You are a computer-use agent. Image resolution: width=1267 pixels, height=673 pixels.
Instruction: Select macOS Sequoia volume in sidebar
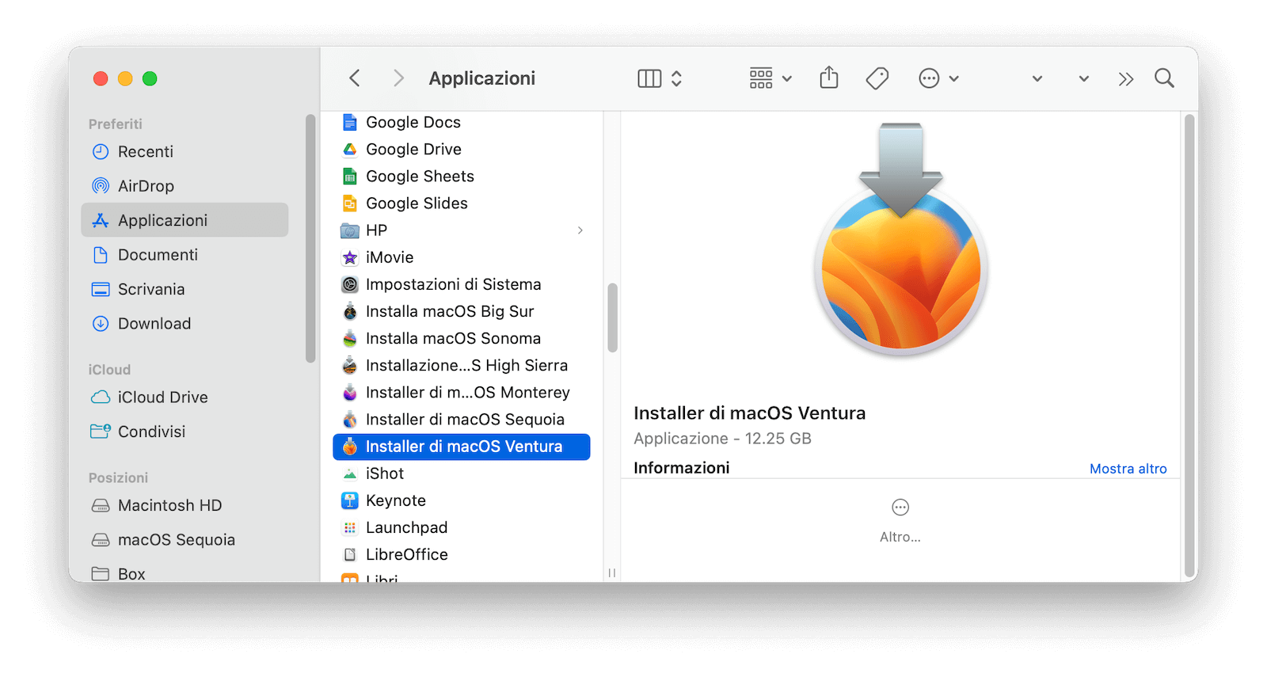pos(185,540)
